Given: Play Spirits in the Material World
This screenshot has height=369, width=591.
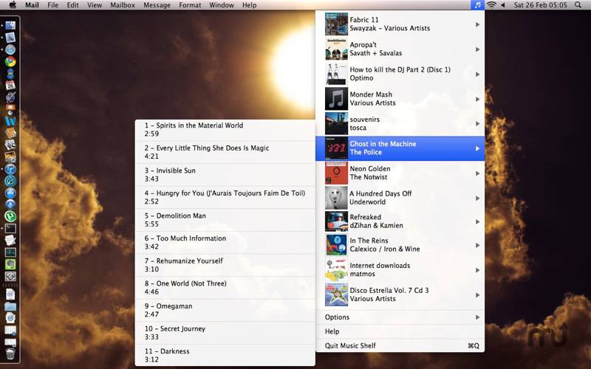Looking at the screenshot, I should coord(225,130).
